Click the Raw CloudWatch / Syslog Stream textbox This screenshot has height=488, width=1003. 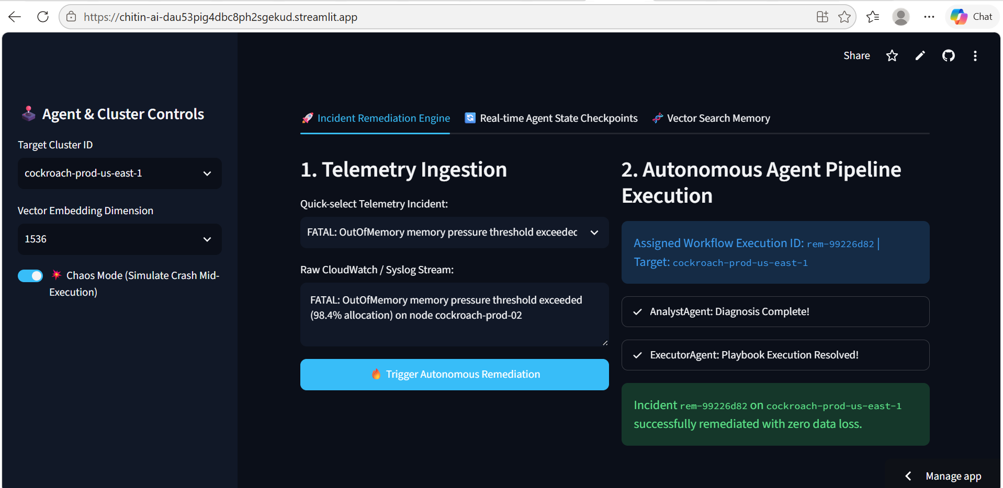(x=454, y=315)
